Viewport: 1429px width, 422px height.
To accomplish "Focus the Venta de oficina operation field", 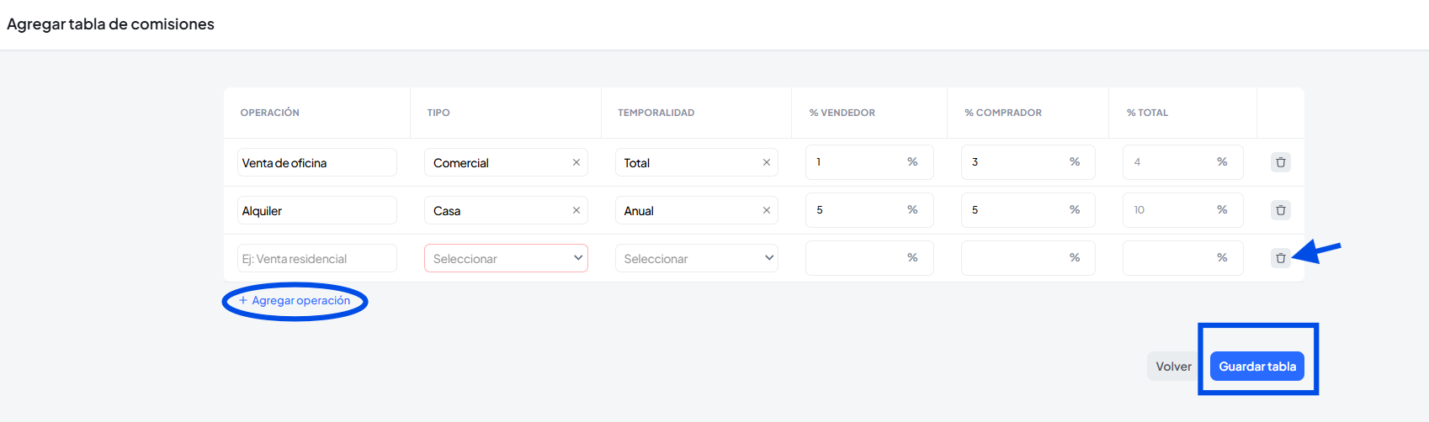I will tap(316, 162).
